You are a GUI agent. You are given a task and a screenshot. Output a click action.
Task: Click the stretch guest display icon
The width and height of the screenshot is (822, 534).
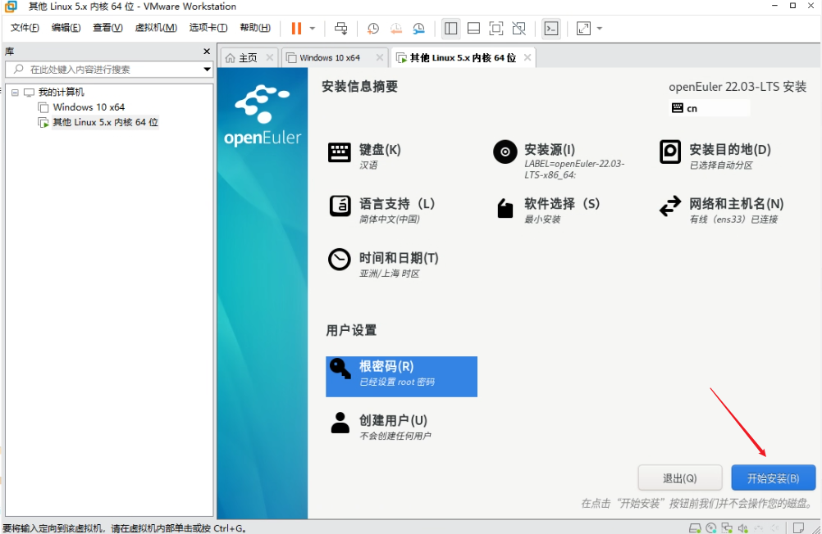(x=583, y=29)
